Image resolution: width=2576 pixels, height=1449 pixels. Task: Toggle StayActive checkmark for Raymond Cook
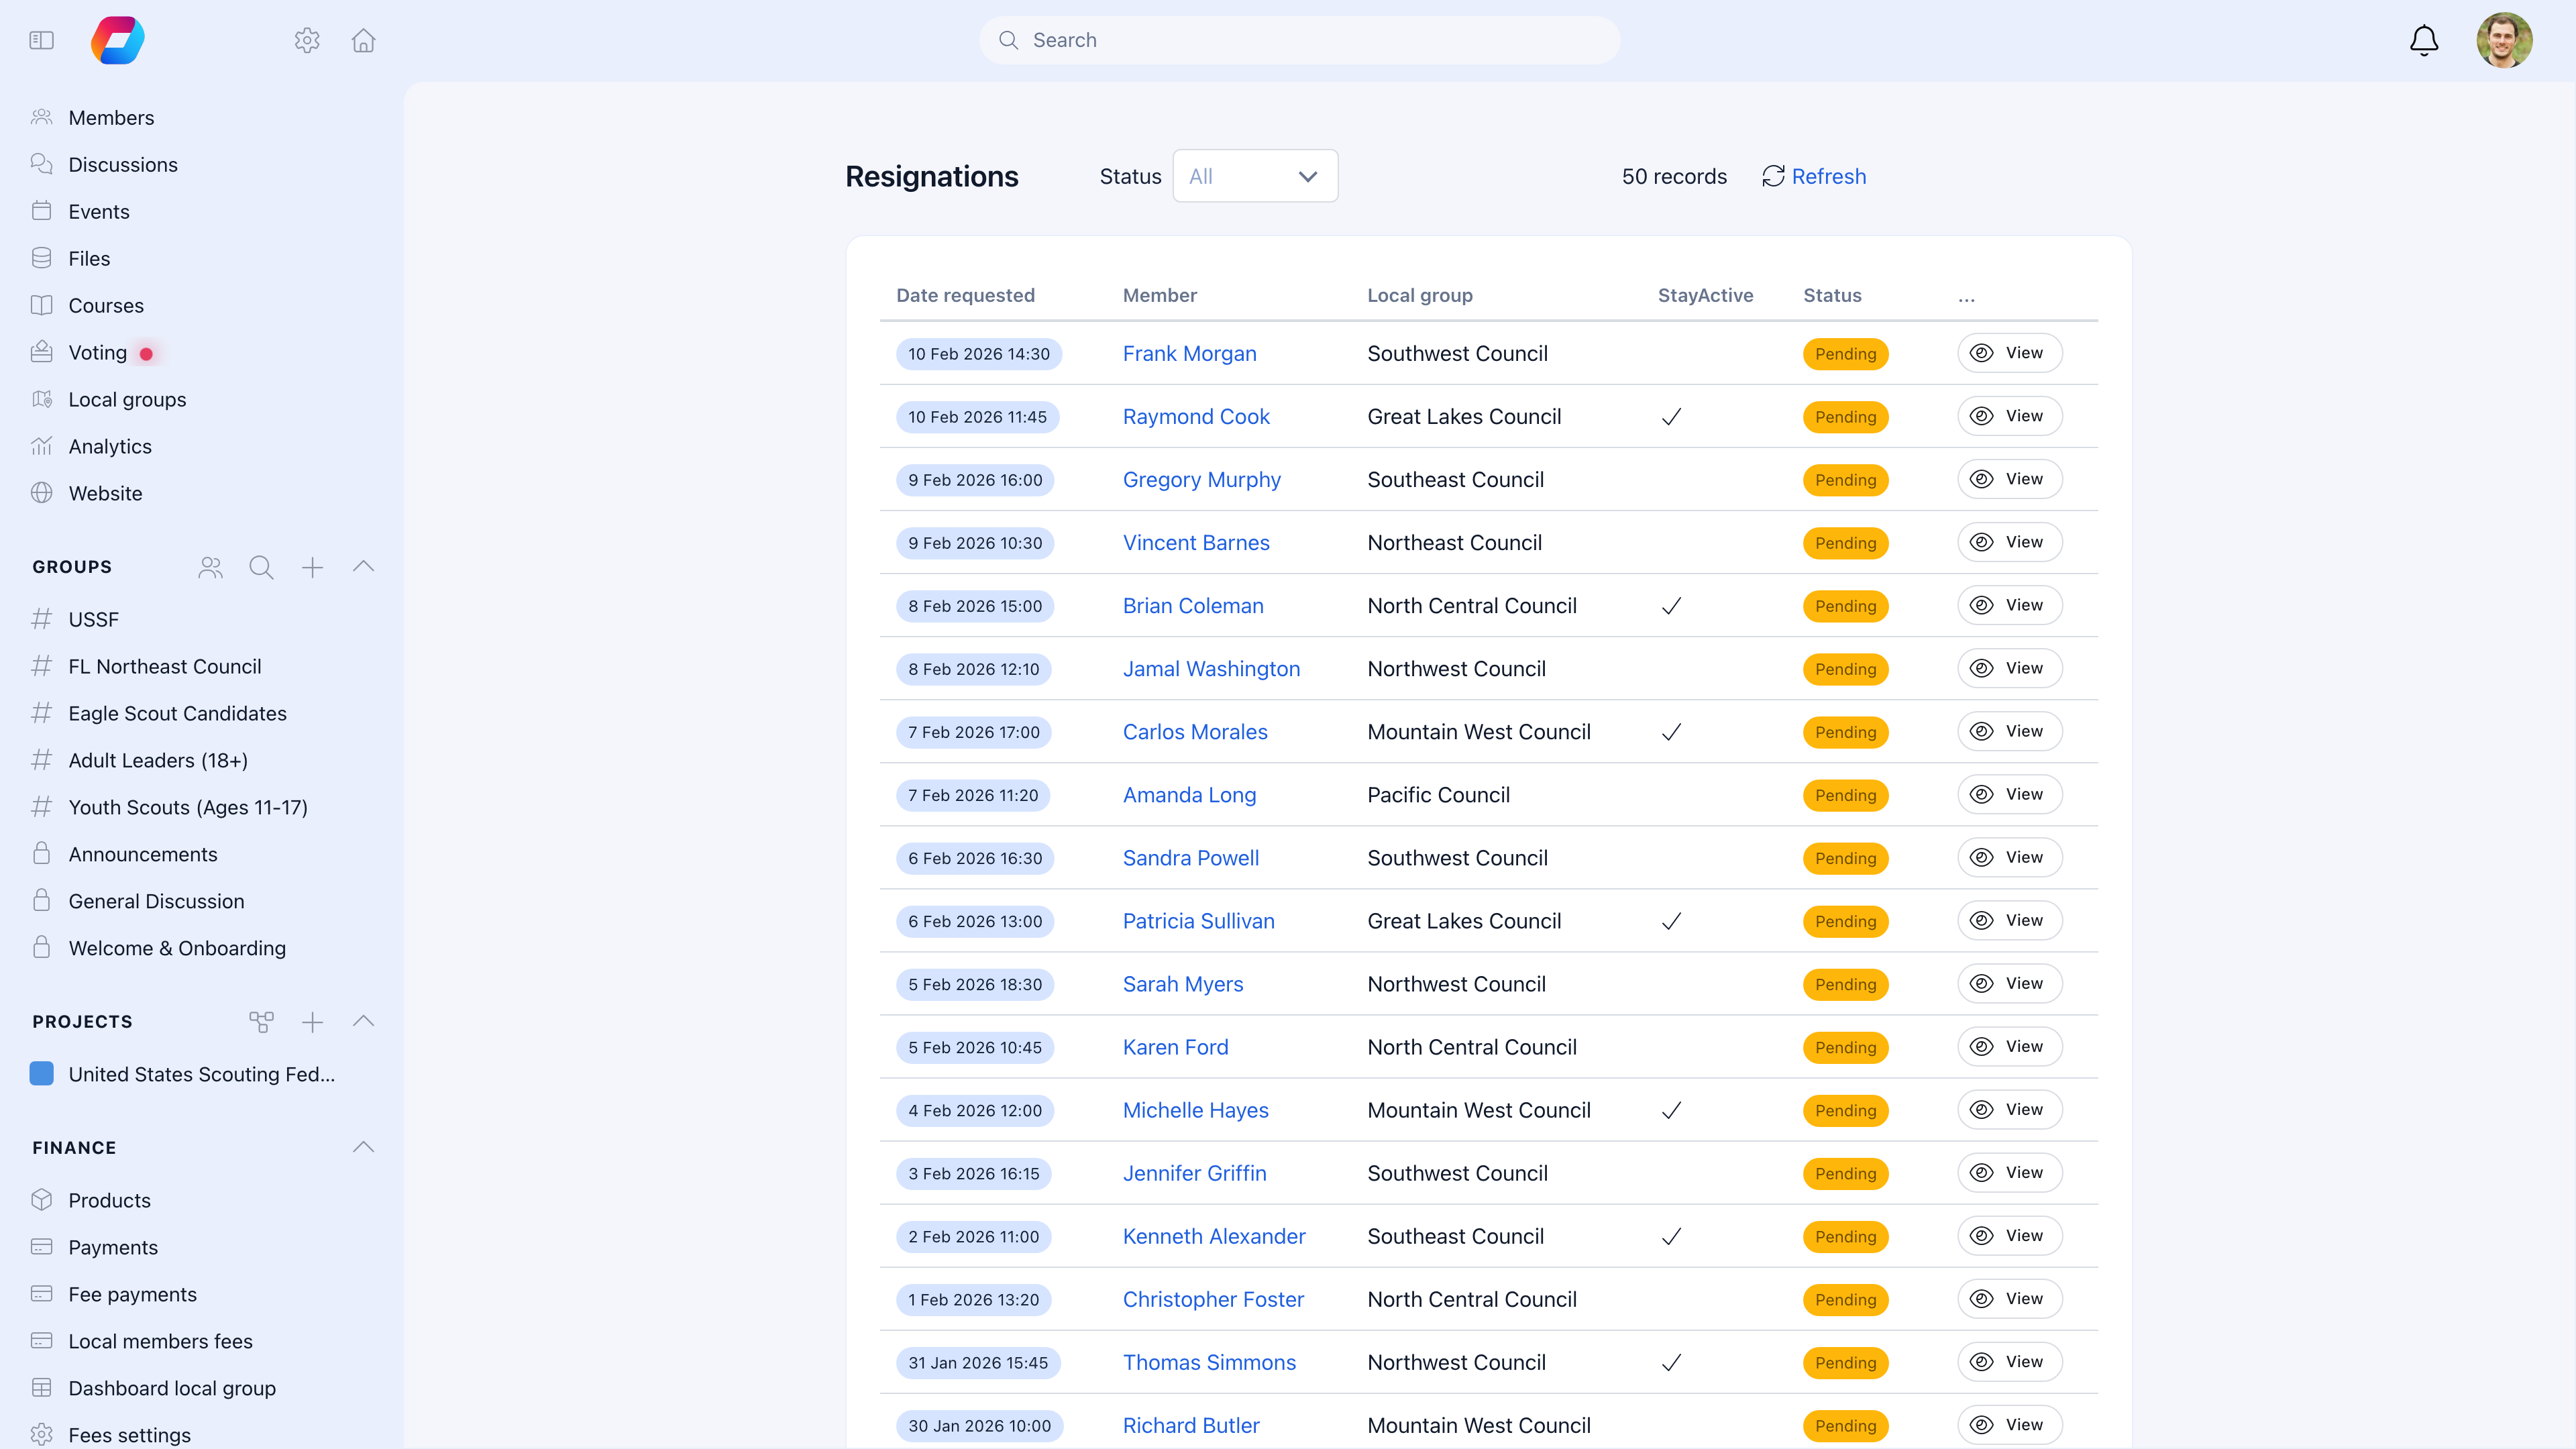(1671, 416)
